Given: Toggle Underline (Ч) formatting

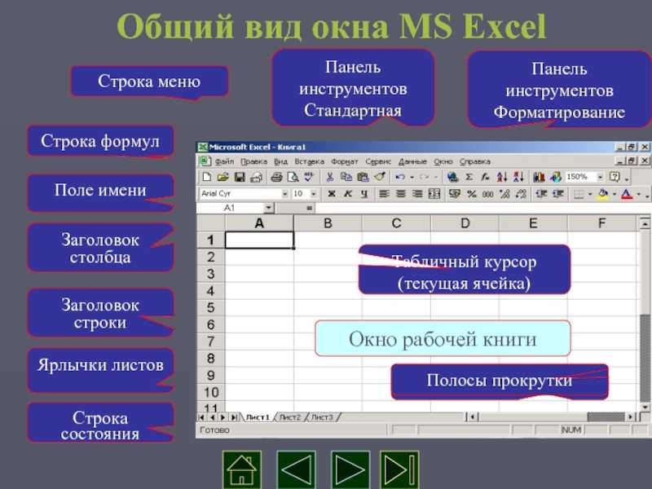Looking at the screenshot, I should [x=364, y=194].
